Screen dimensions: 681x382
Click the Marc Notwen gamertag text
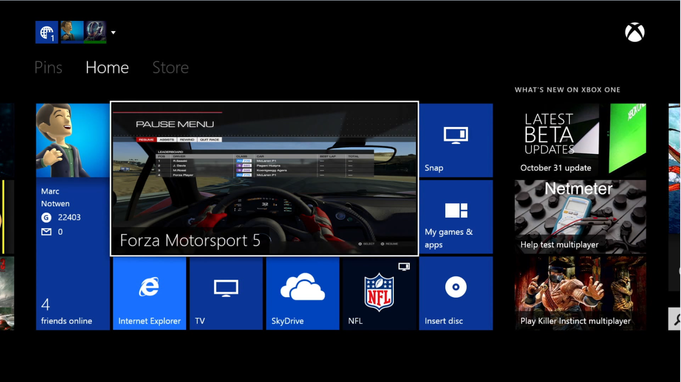(55, 198)
